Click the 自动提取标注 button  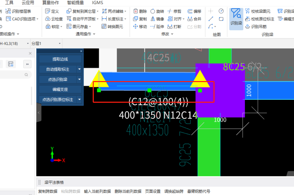[x=58, y=69]
